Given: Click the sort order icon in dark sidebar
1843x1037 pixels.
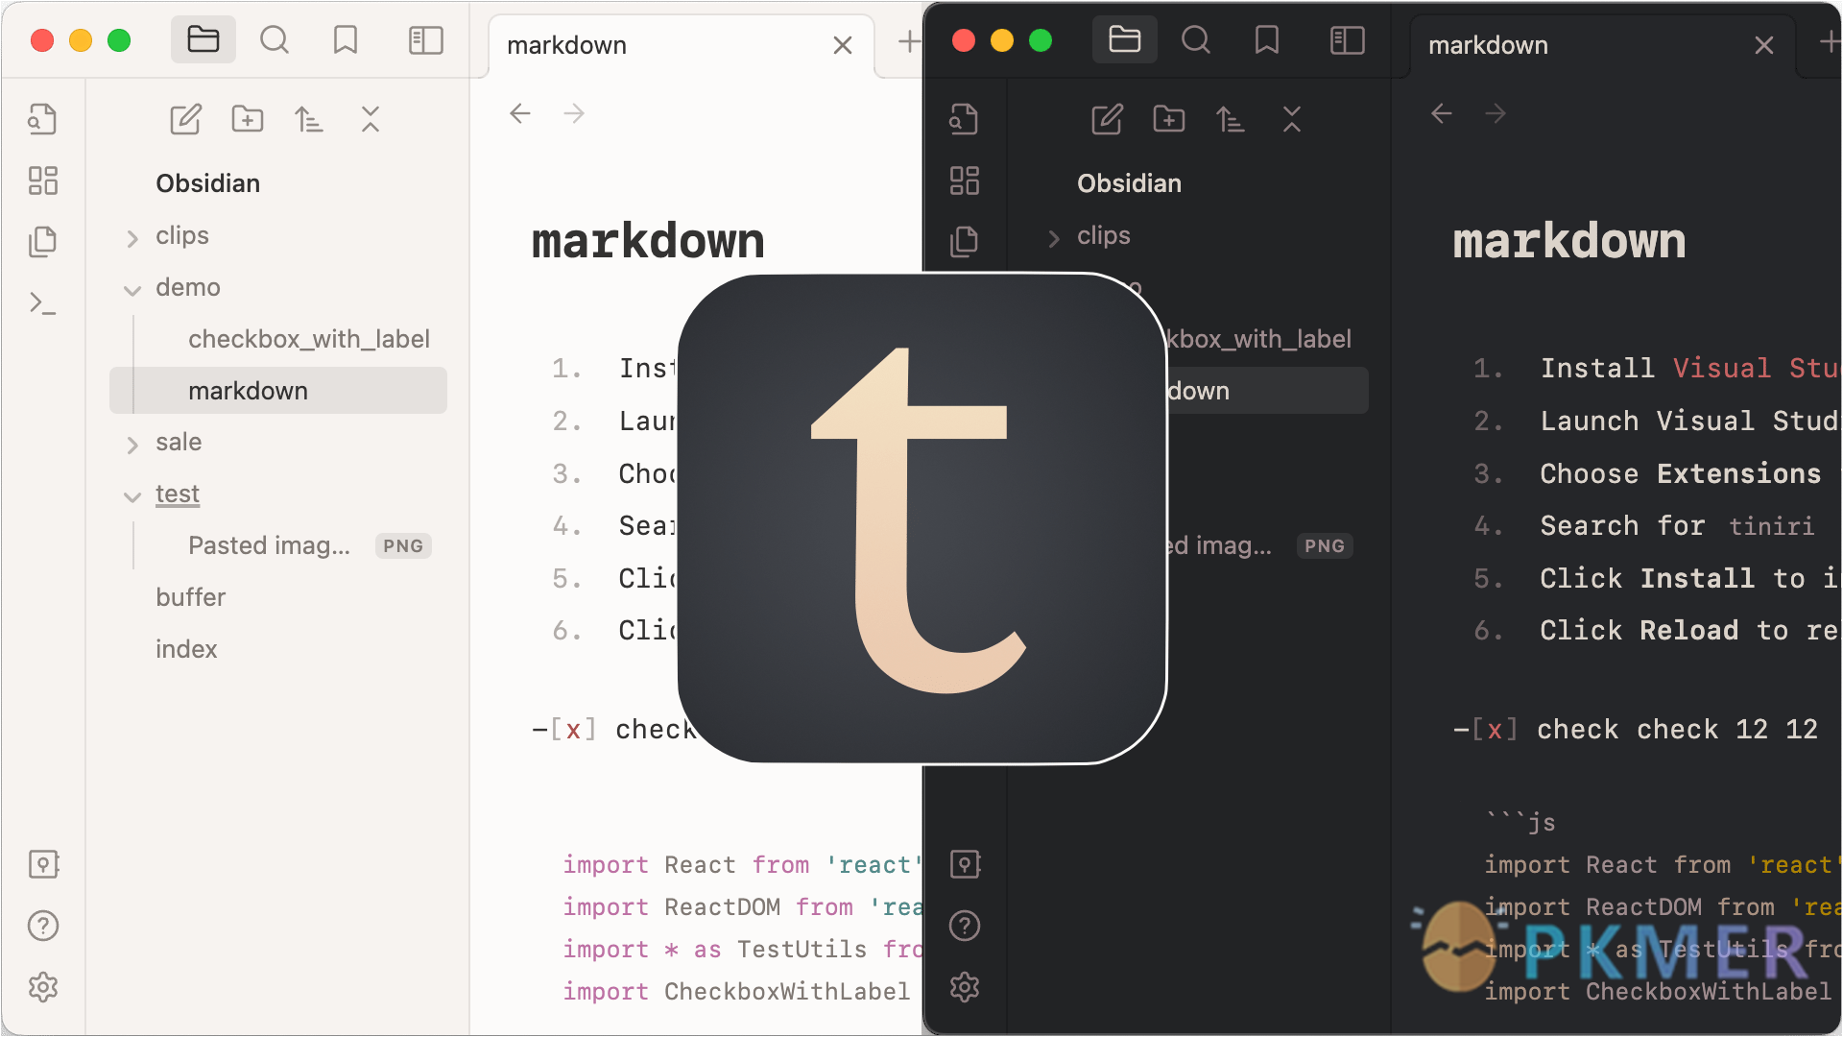Looking at the screenshot, I should 1230,119.
